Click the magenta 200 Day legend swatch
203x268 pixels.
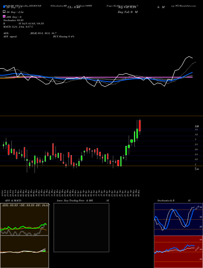[4, 17]
